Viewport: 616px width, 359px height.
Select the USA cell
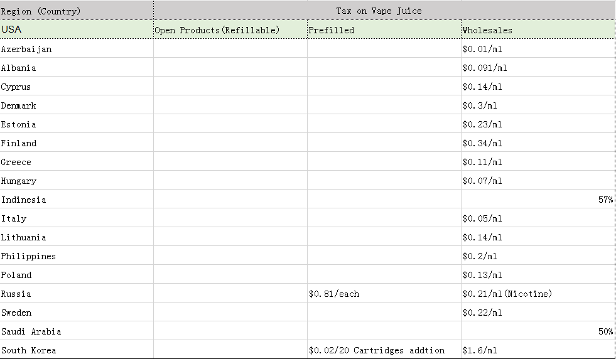click(x=77, y=30)
